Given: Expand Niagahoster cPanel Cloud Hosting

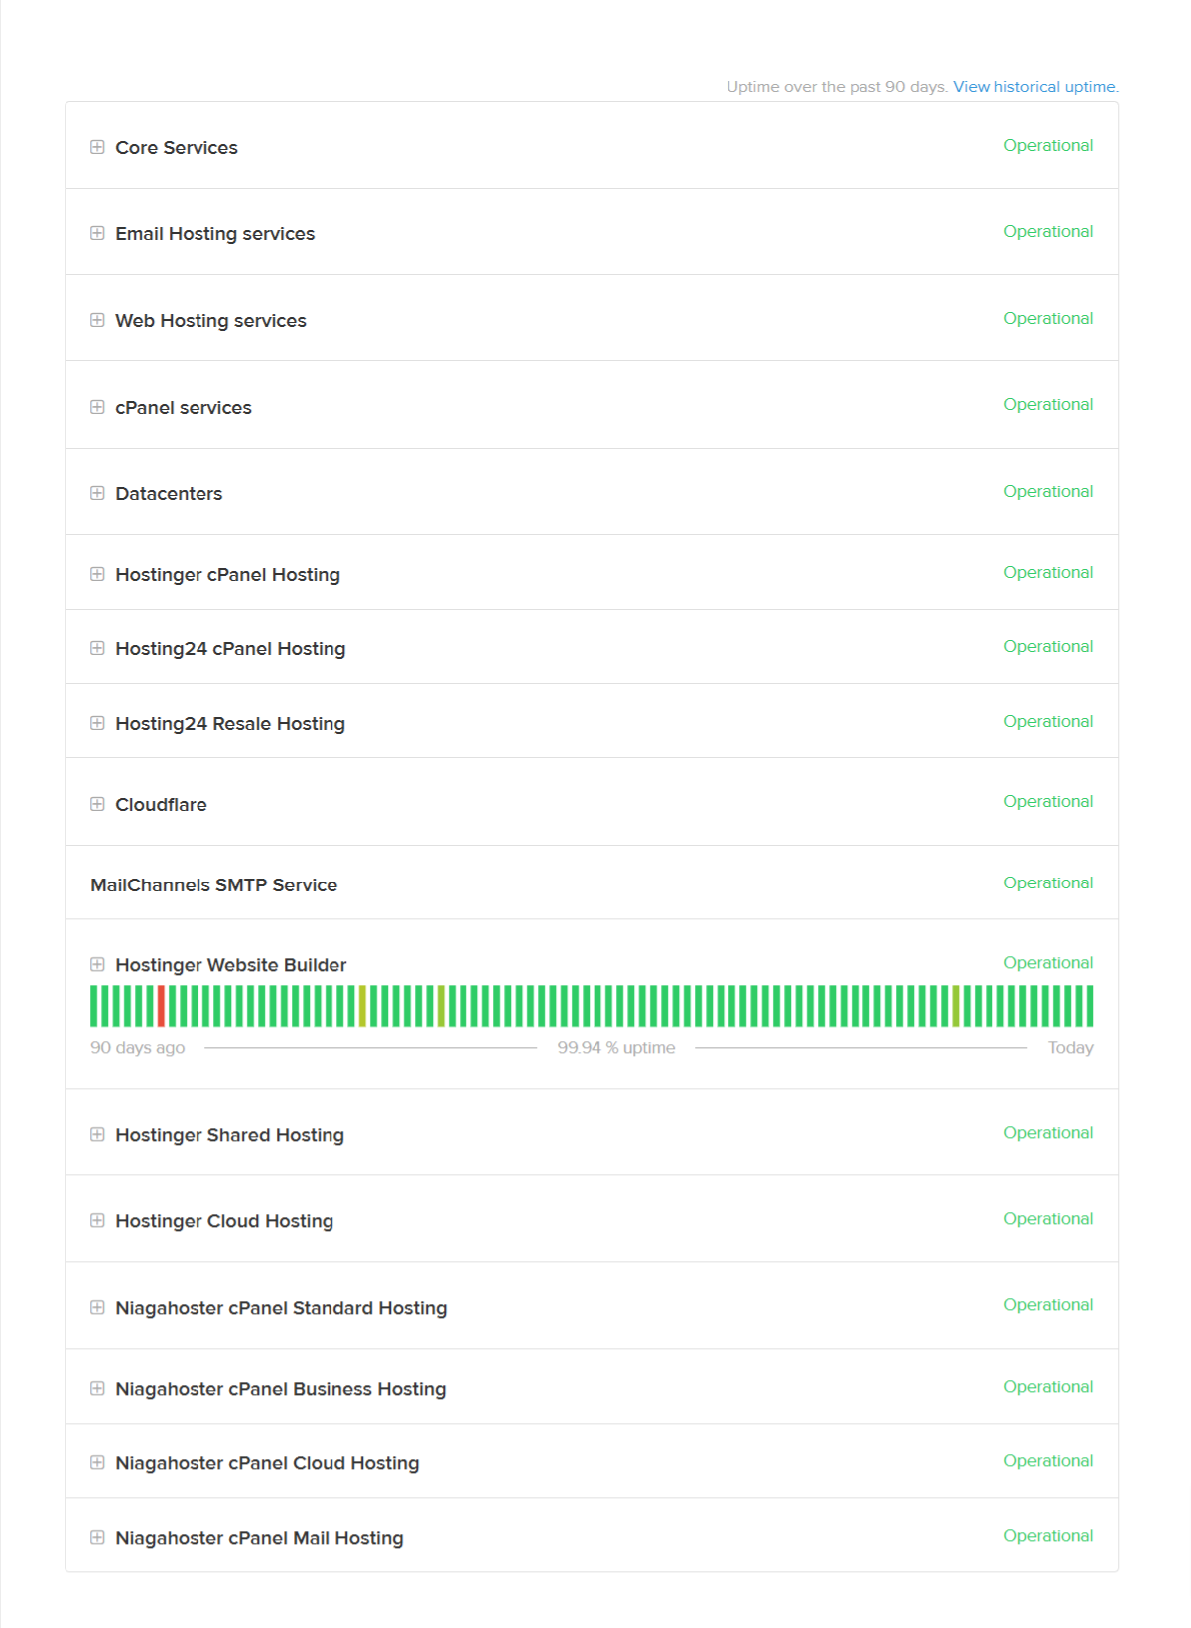Looking at the screenshot, I should [x=97, y=1462].
